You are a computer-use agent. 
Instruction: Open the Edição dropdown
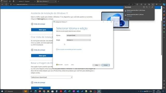point(79,40)
